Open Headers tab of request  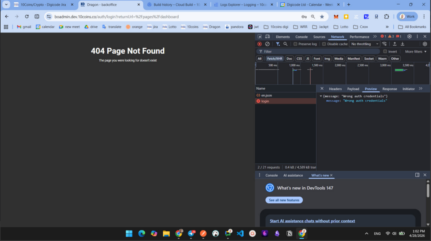click(x=335, y=89)
